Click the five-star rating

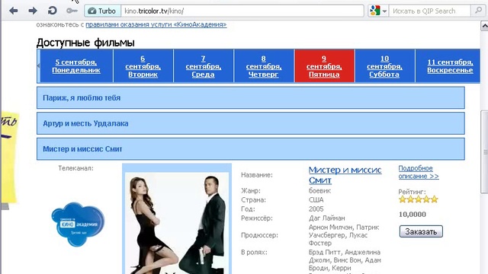[x=419, y=199]
